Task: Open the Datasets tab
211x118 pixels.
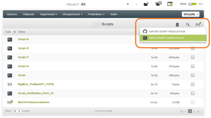Action: click(x=28, y=14)
